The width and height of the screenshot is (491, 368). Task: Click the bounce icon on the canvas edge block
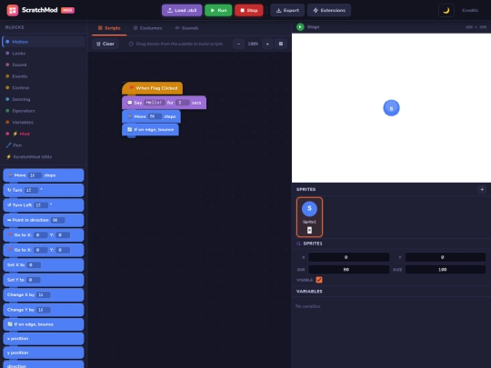point(130,129)
